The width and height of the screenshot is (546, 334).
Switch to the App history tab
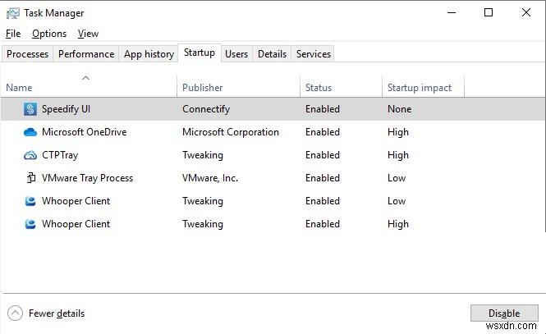point(149,54)
